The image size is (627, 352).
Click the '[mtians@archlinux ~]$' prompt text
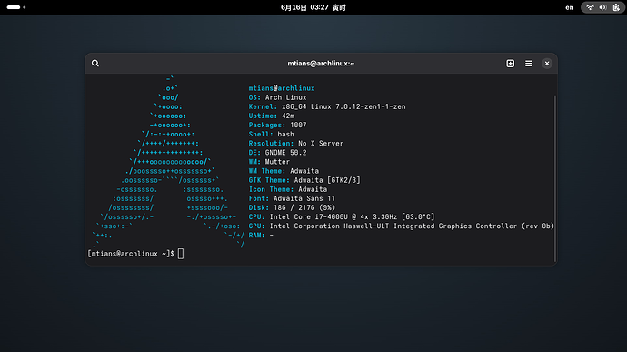pyautogui.click(x=131, y=254)
